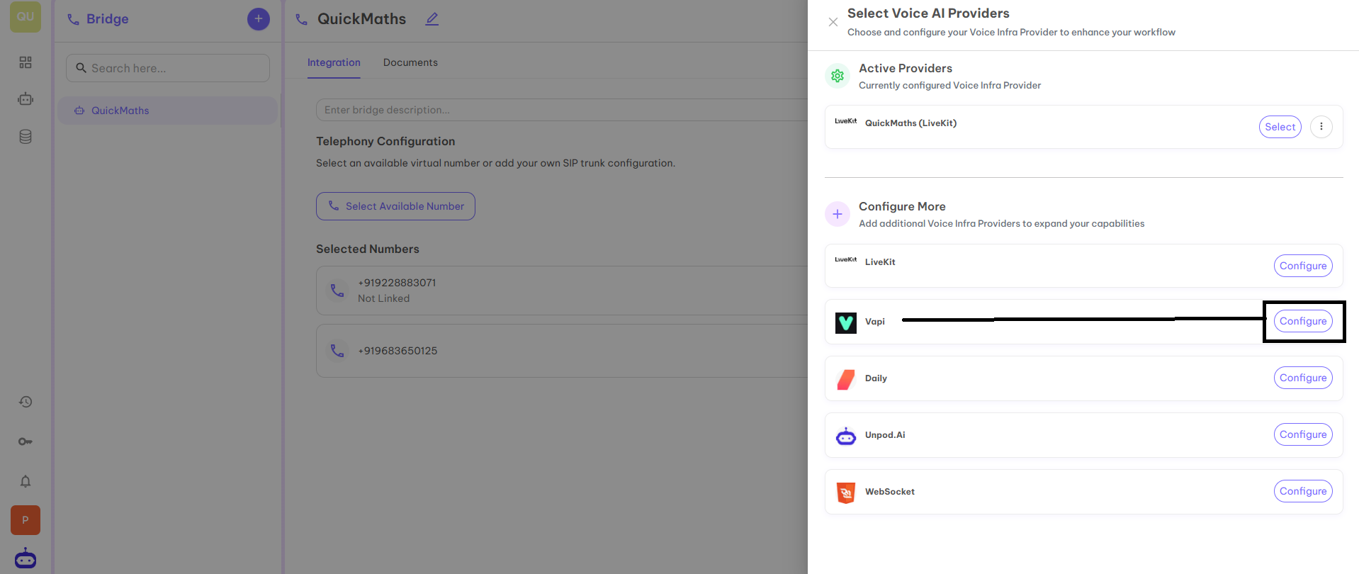Image resolution: width=1359 pixels, height=574 pixels.
Task: Click the +919683650125 number text
Action: [397, 351]
